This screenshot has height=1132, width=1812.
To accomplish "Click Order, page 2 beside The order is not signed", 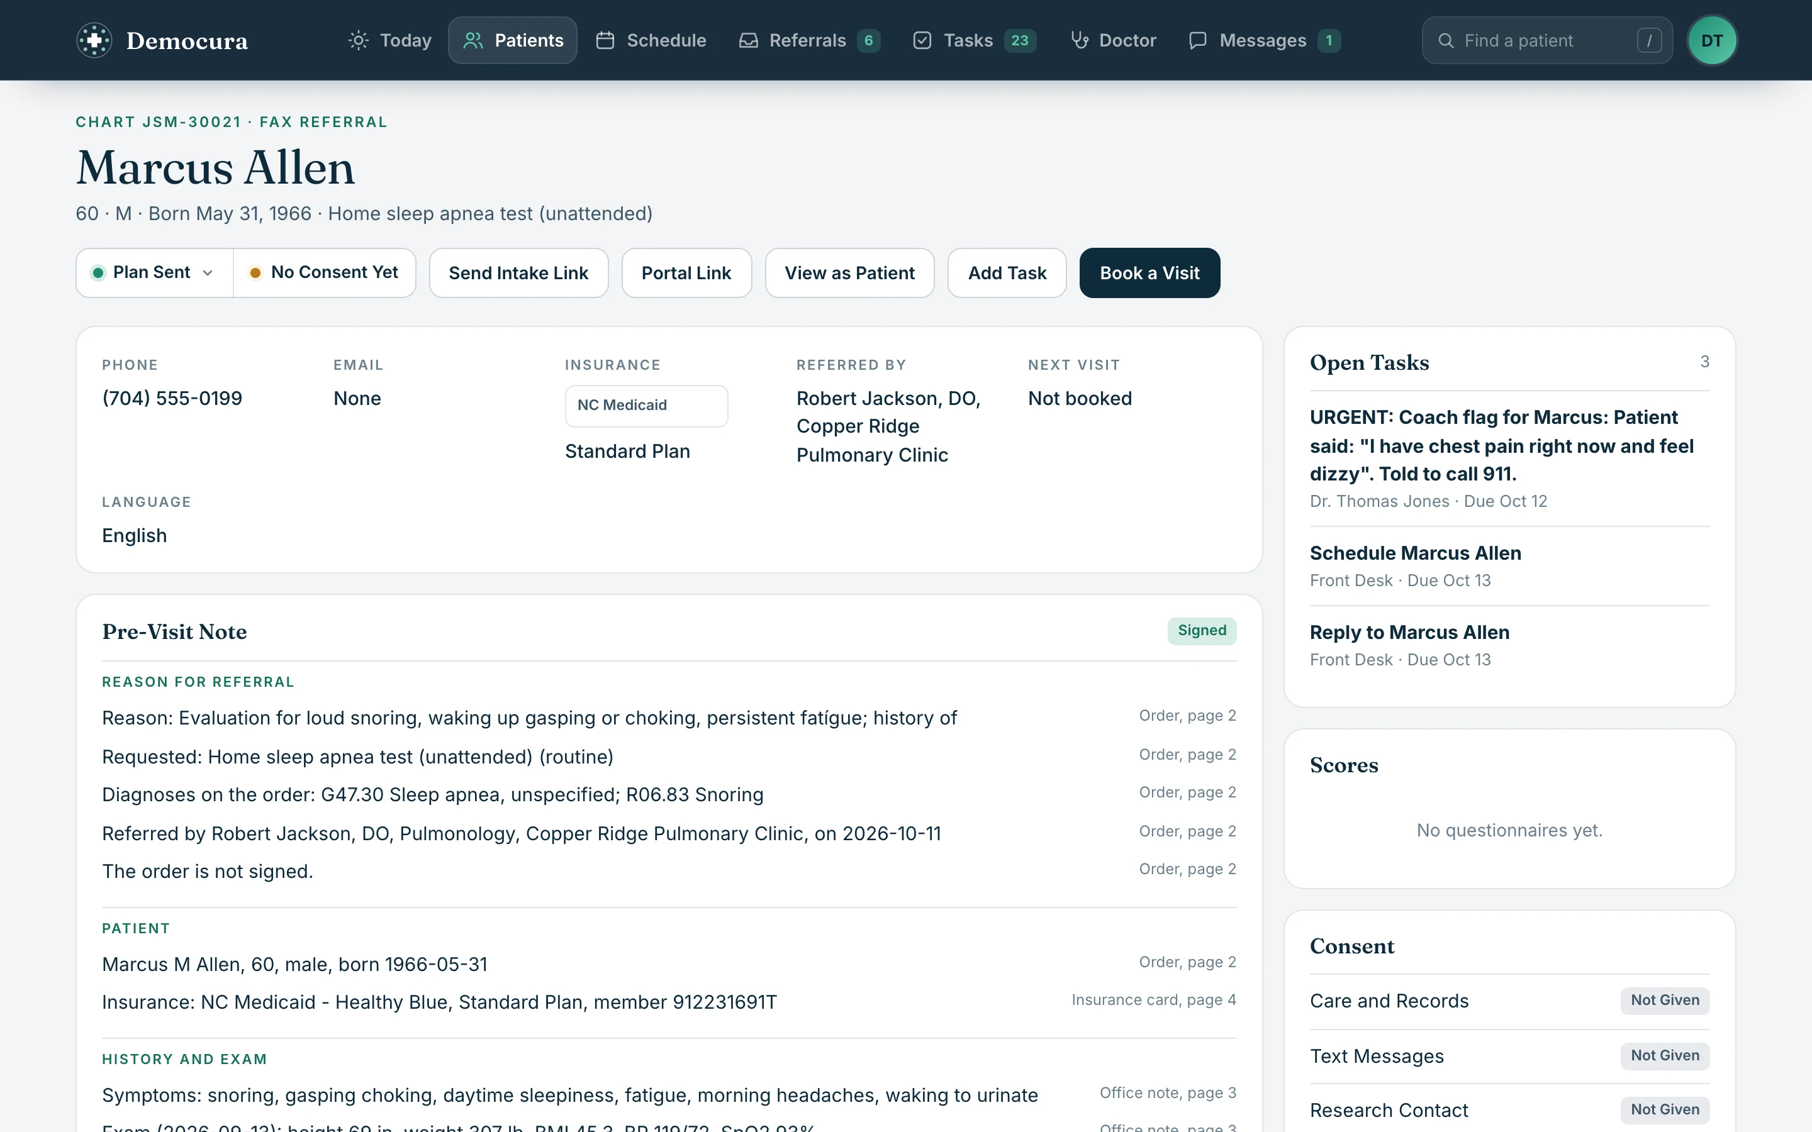I will click(x=1187, y=869).
